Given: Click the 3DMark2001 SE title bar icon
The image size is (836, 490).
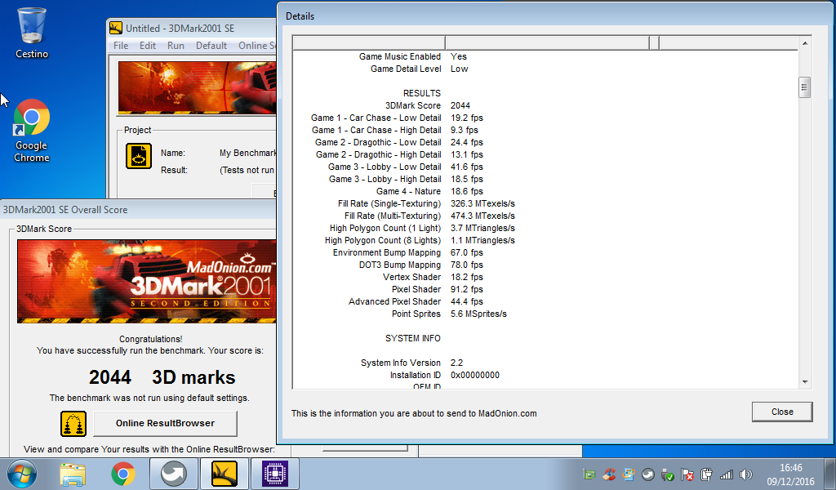Looking at the screenshot, I should click(116, 29).
